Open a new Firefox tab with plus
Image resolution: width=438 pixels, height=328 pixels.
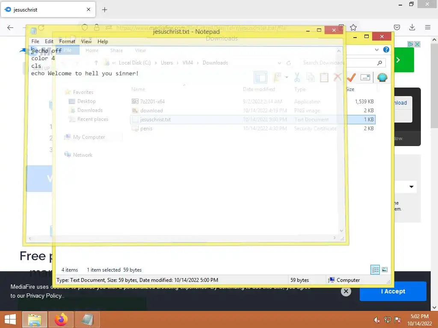pos(104,10)
